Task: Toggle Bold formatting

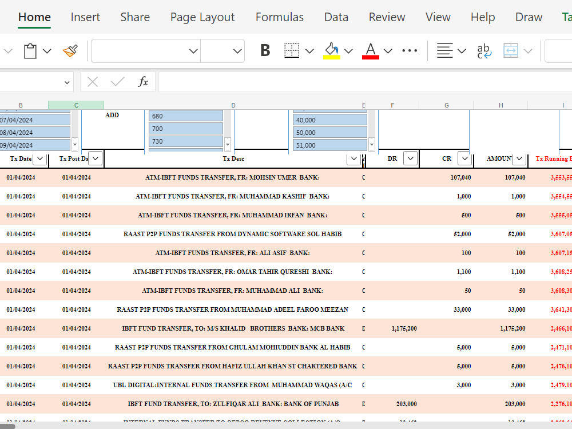Action: coord(265,51)
